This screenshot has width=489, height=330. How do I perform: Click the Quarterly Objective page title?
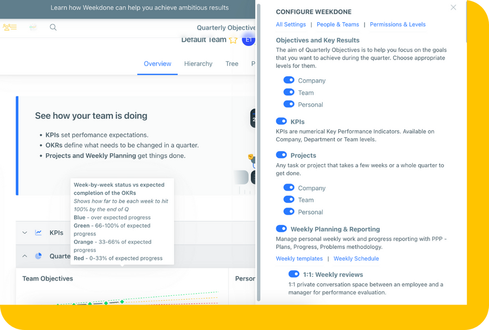(226, 28)
